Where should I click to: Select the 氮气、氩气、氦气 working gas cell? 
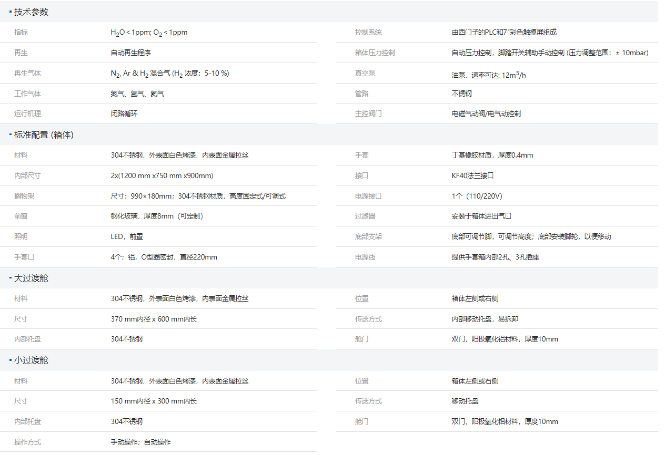point(138,94)
